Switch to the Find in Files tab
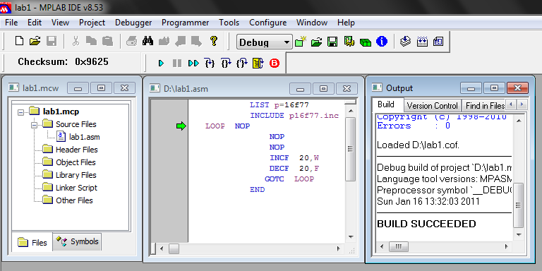 click(x=485, y=105)
